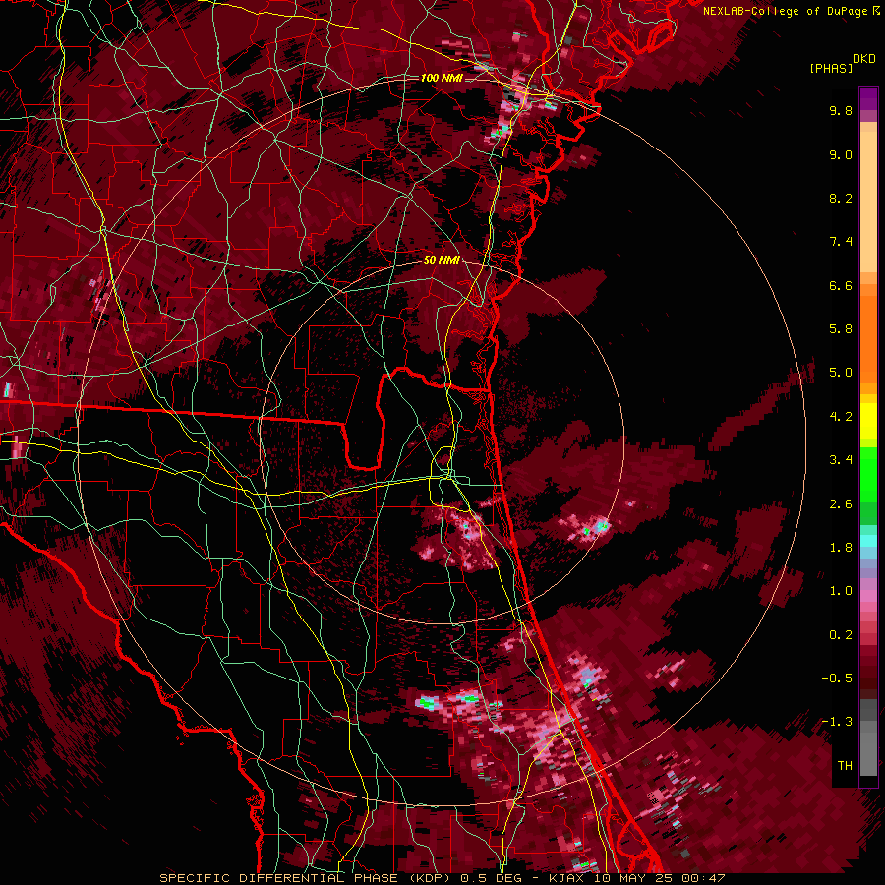Click the "DKD" product label above the scale

(864, 59)
